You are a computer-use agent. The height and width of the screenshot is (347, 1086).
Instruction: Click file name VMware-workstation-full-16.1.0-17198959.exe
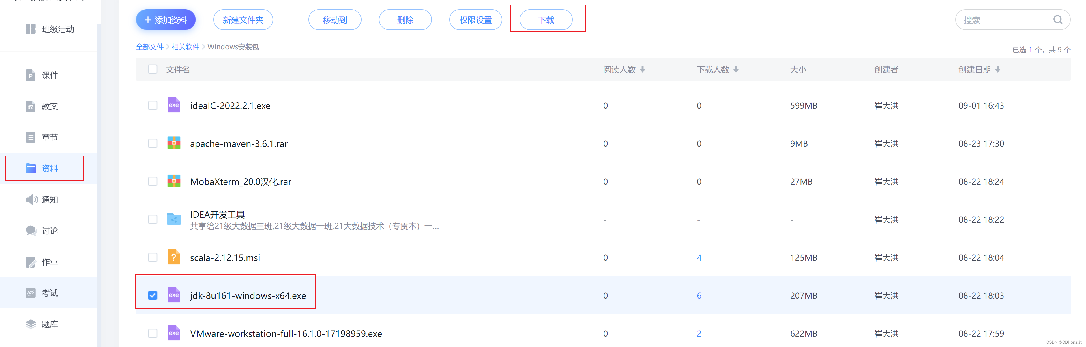pos(286,333)
